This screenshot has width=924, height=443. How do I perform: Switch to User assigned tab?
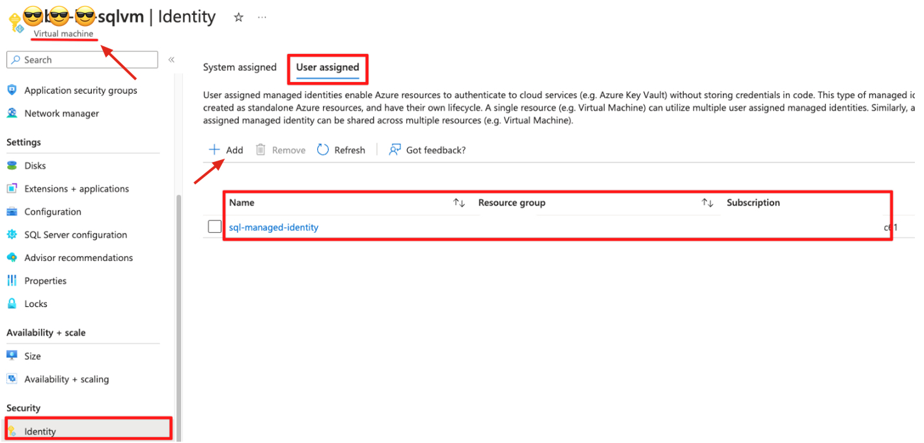pyautogui.click(x=328, y=67)
